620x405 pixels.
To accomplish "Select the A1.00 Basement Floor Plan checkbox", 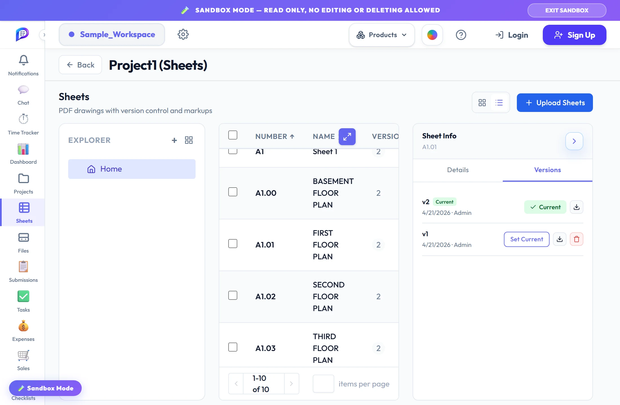I will pyautogui.click(x=233, y=192).
